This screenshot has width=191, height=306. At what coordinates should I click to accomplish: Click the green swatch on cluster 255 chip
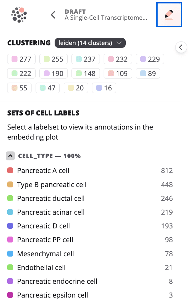[46, 59]
